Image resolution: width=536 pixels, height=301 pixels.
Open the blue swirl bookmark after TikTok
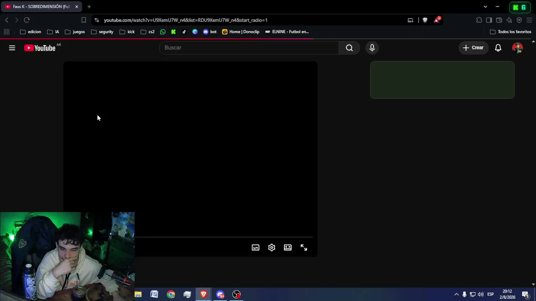pos(195,32)
